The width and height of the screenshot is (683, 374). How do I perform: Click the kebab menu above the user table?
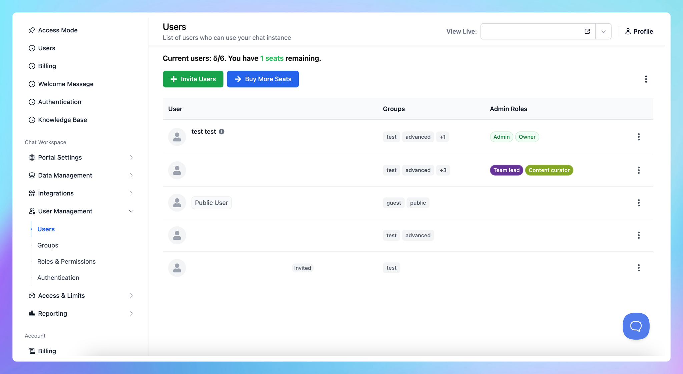[646, 79]
